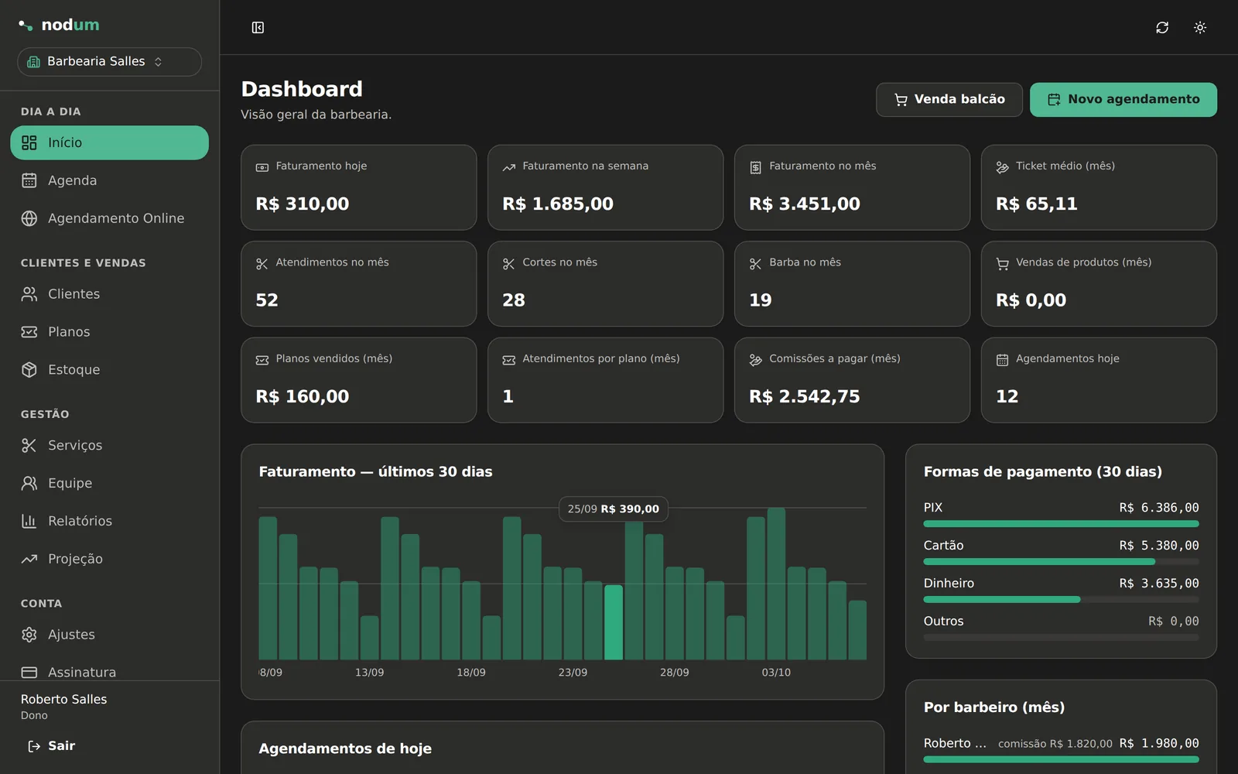Image resolution: width=1238 pixels, height=774 pixels.
Task: Open the Projeção page
Action: click(x=109, y=559)
